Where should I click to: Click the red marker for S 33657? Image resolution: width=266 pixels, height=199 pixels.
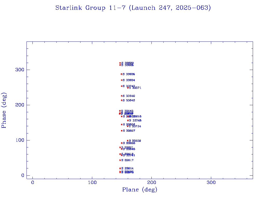[x=122, y=131]
